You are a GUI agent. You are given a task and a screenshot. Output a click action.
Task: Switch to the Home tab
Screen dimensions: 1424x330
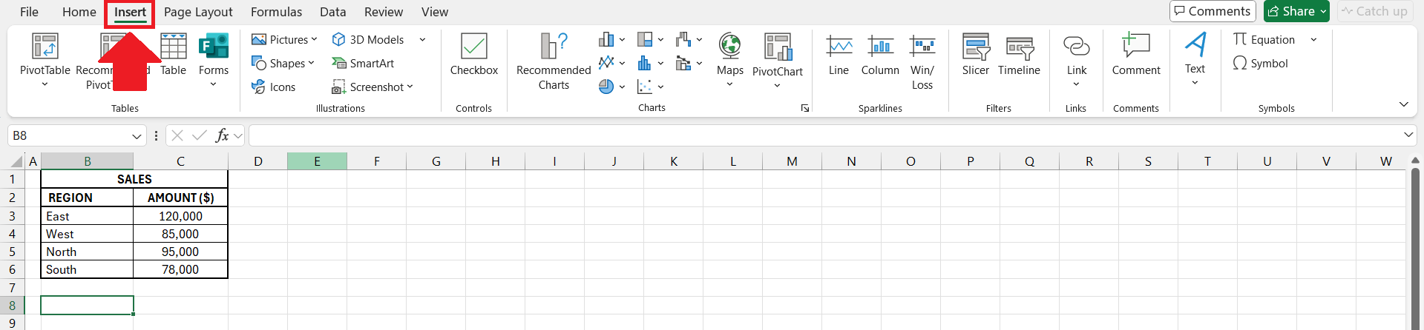pos(79,12)
